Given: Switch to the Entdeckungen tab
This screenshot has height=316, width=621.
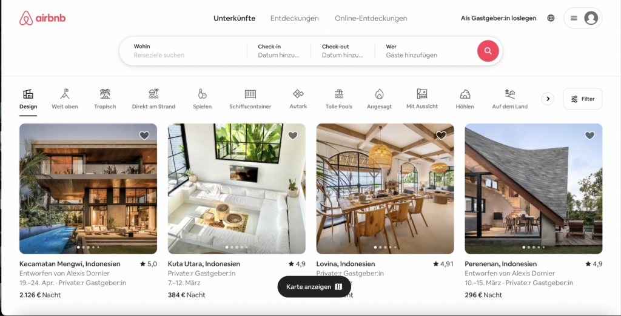Looking at the screenshot, I should point(295,18).
